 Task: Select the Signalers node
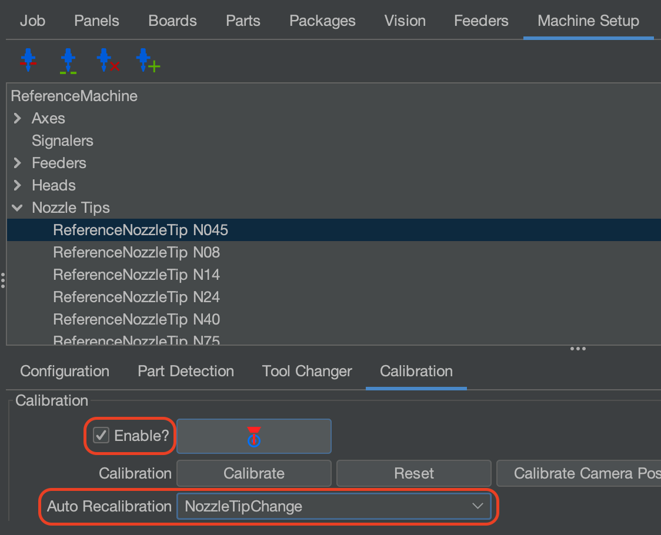click(62, 141)
